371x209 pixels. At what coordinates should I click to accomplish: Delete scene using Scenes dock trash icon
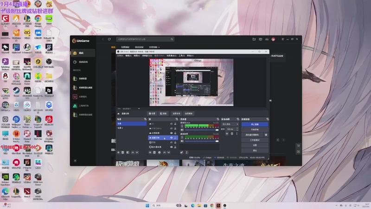[123, 152]
